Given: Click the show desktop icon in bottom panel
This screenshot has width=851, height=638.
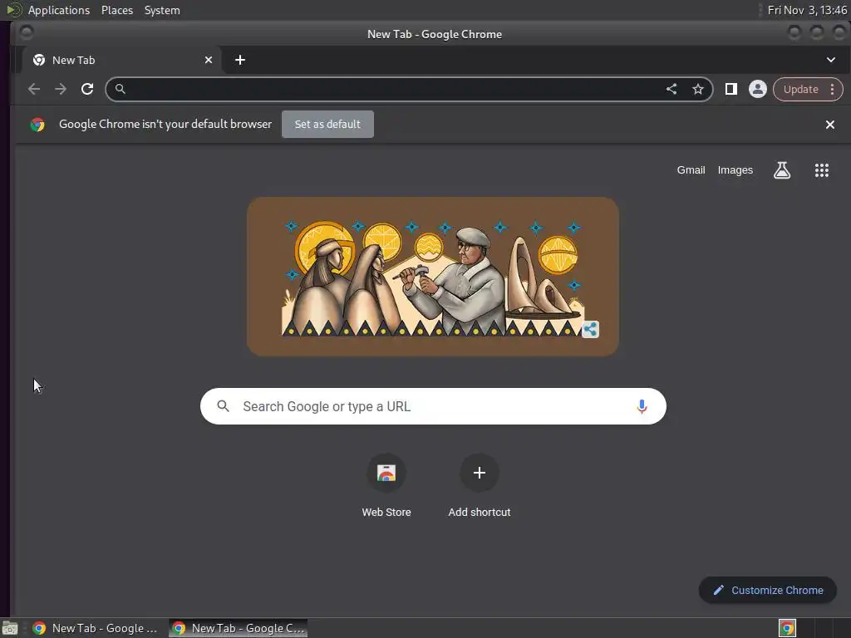Looking at the screenshot, I should click(10, 628).
